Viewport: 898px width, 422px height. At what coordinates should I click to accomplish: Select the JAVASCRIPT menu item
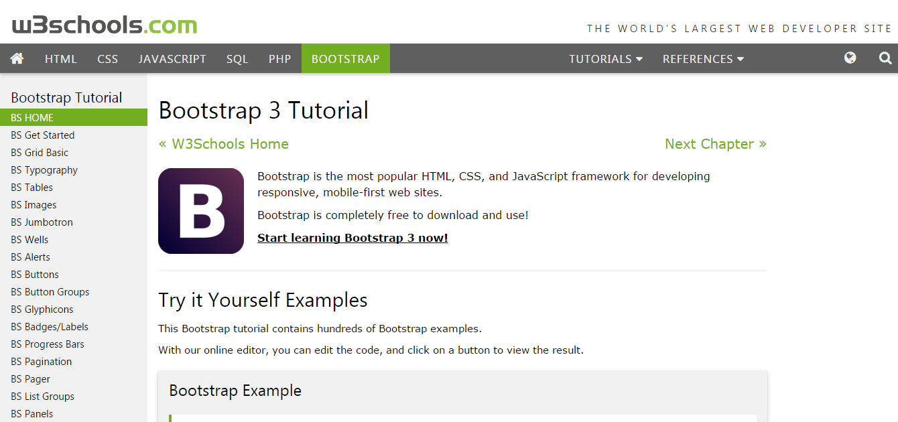click(x=172, y=58)
